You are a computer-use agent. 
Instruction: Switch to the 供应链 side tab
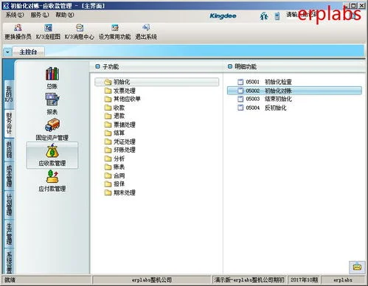[x=9, y=150]
